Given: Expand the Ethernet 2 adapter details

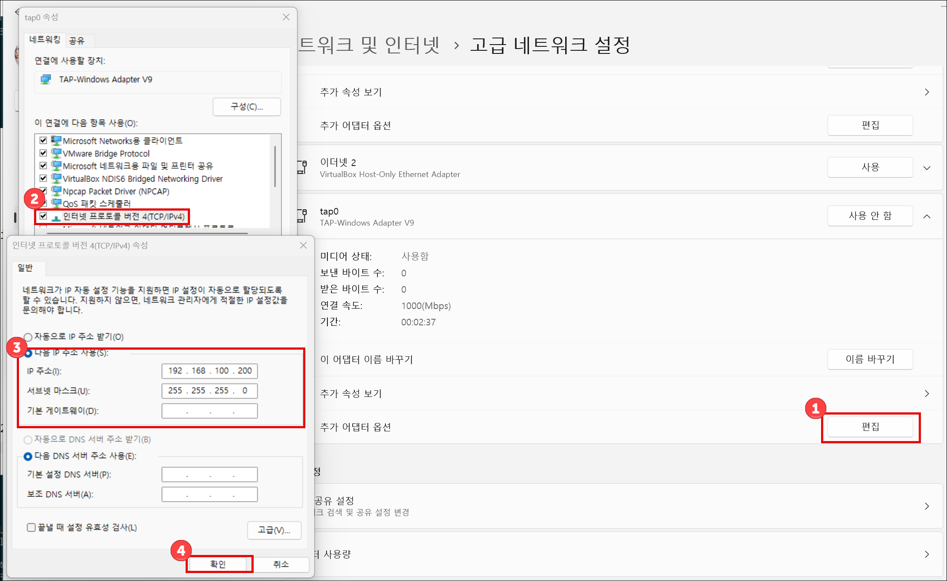Looking at the screenshot, I should tap(927, 168).
